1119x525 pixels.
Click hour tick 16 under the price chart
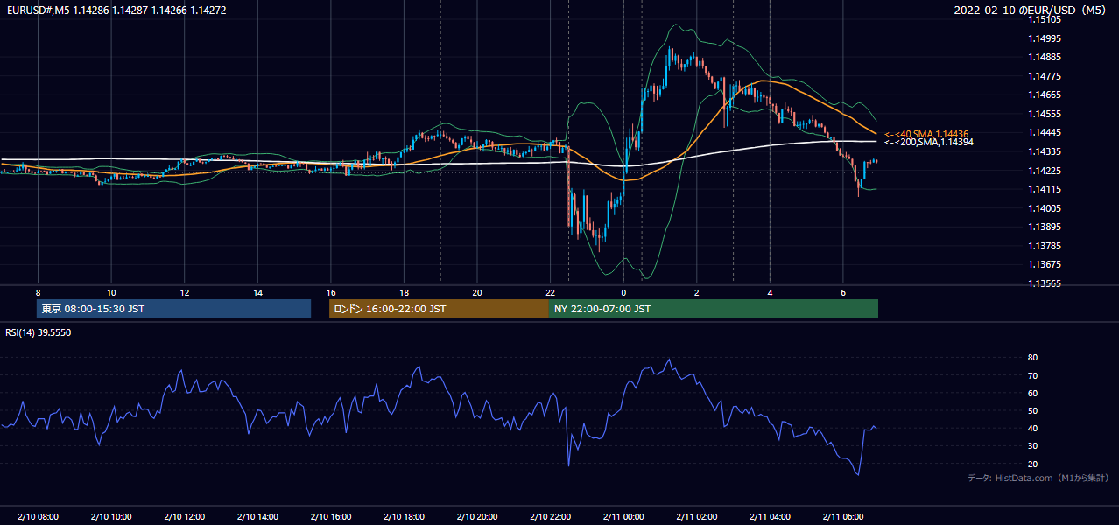(x=330, y=292)
